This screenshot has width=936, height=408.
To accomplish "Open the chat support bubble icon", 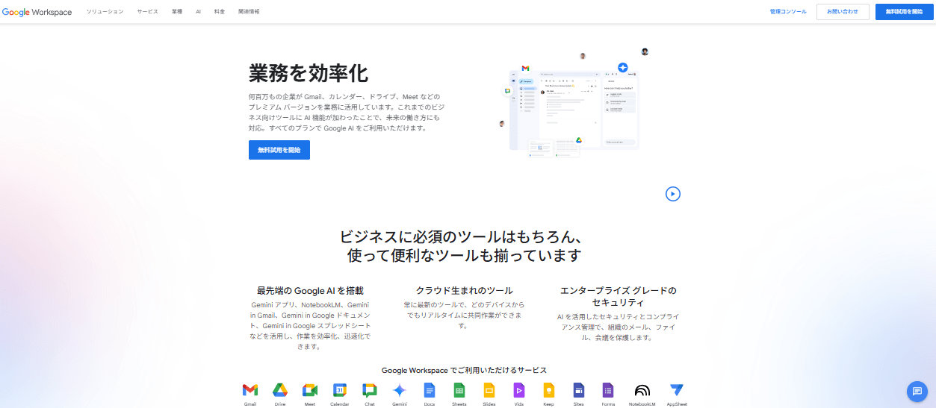I will coord(917,391).
